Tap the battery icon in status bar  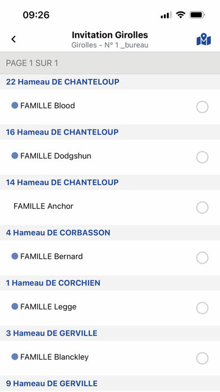[x=197, y=15]
